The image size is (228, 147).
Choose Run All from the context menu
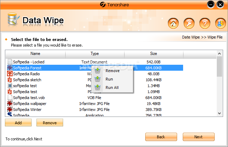112,87
